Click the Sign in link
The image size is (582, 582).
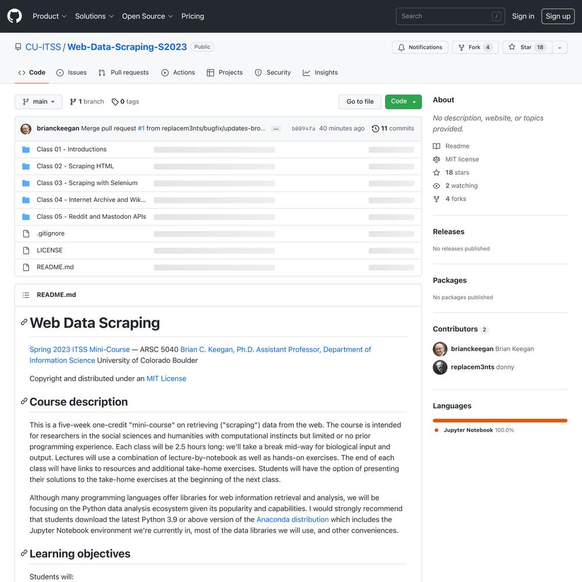523,16
